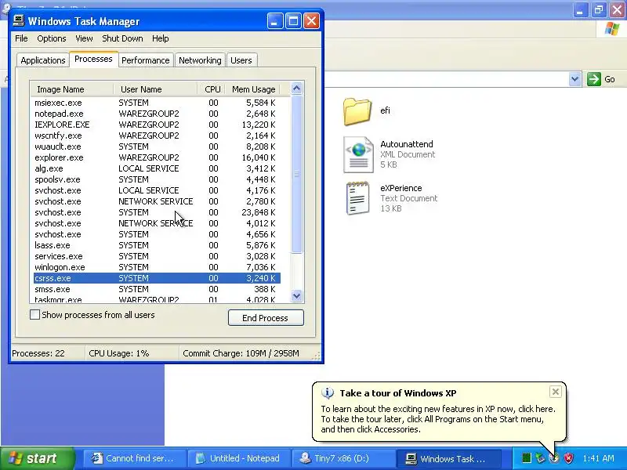This screenshot has width=627, height=470.
Task: Switch to the Performance tab
Action: (x=146, y=60)
